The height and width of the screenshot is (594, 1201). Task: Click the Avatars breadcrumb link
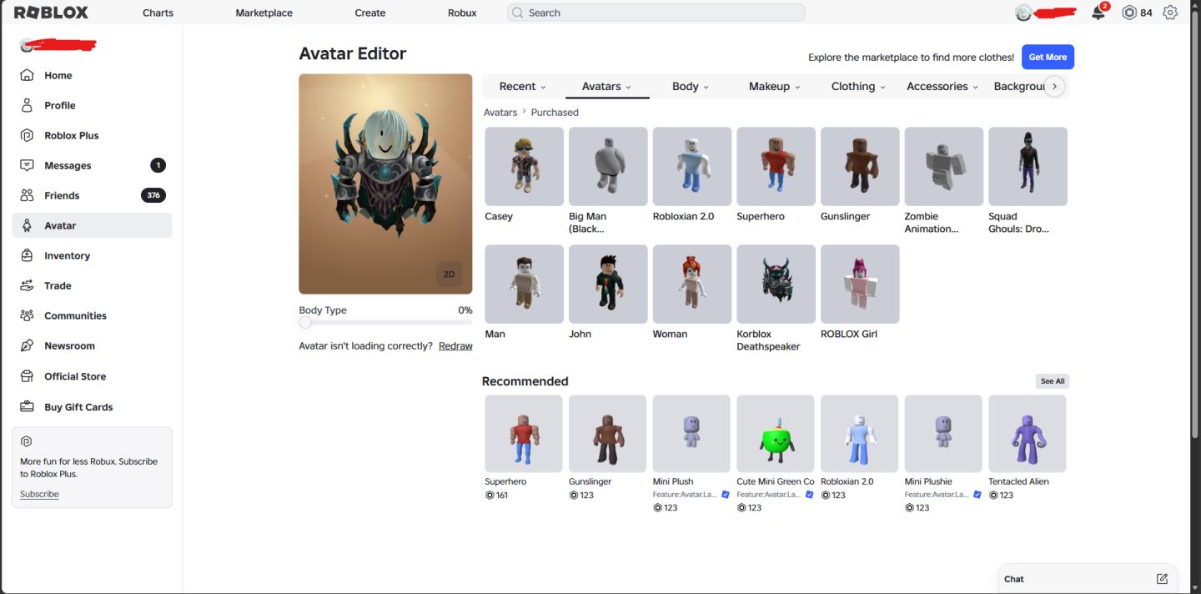click(x=500, y=112)
